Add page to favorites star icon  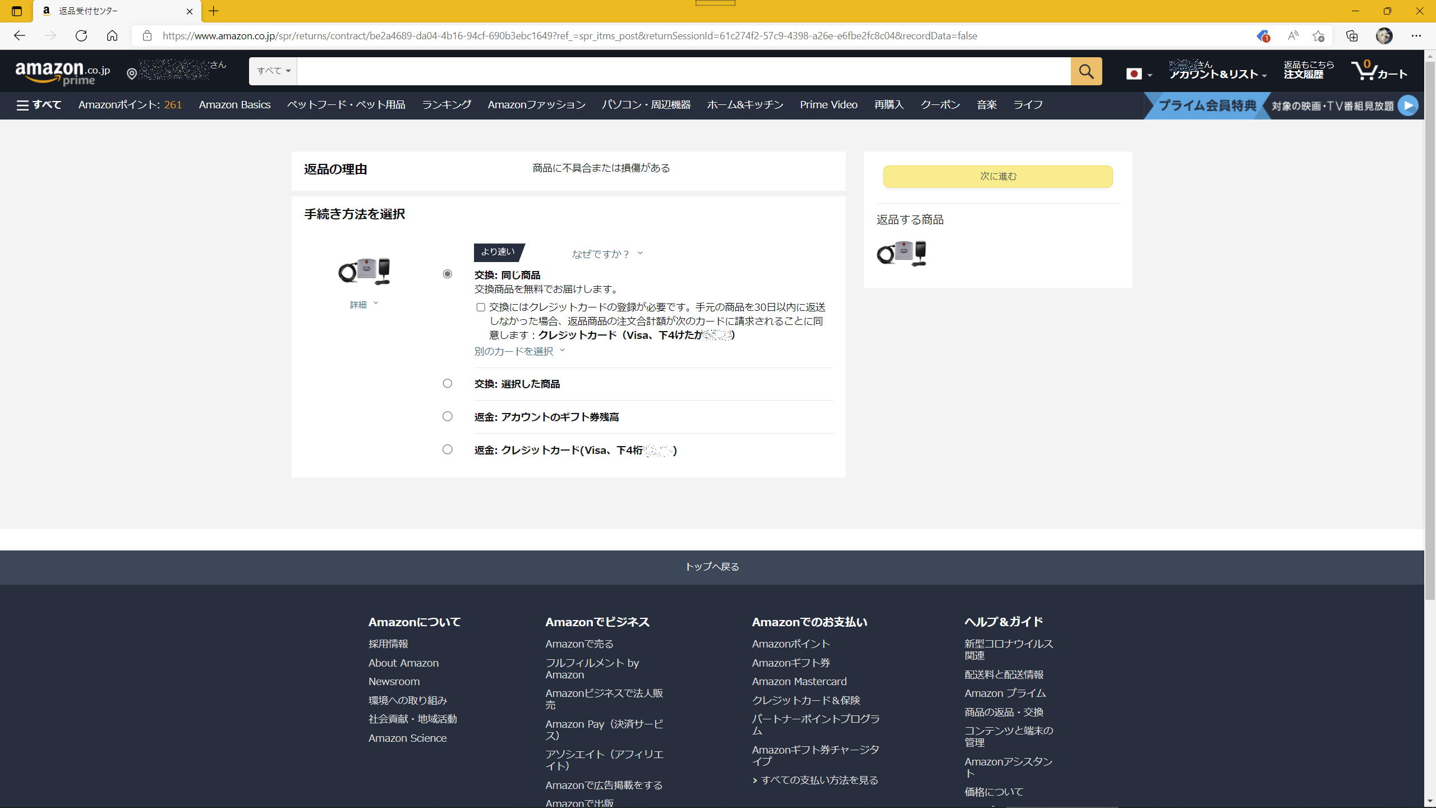tap(1318, 36)
